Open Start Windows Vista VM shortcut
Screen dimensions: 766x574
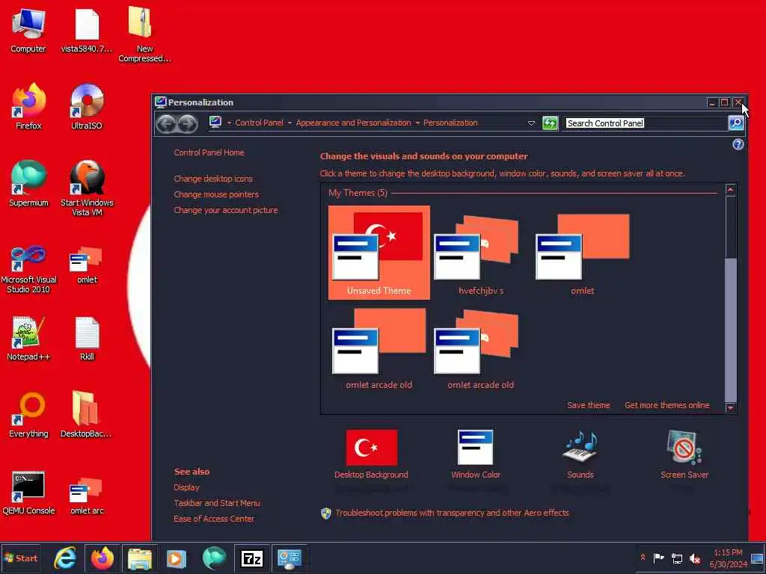coord(87,188)
